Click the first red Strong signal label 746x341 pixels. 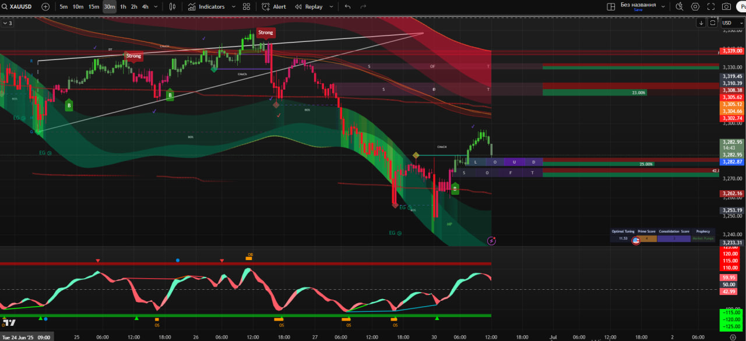pyautogui.click(x=133, y=56)
